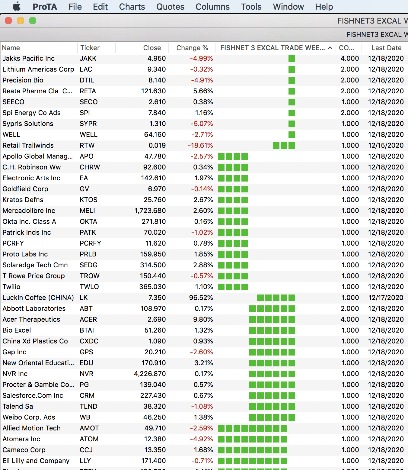Click Sypris Solutions change -5.07%
Screen dimensions: 408x470
click(202, 124)
